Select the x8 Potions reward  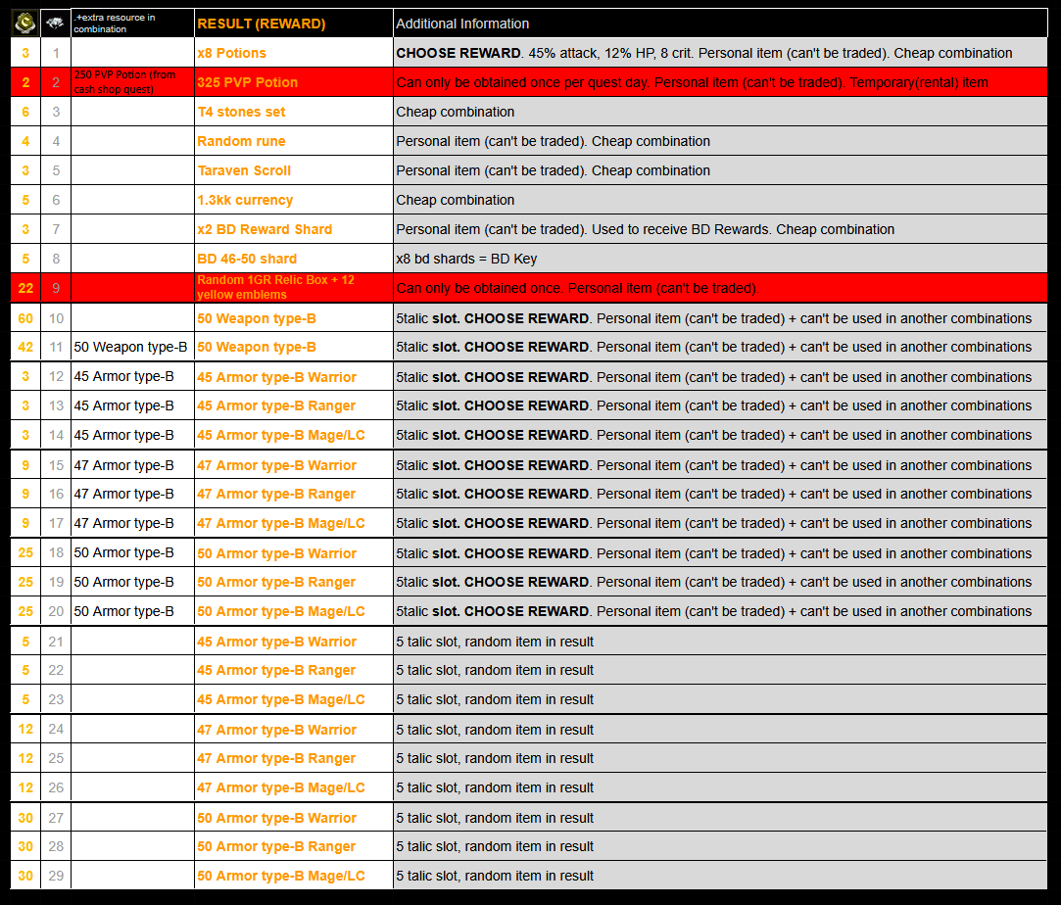[x=231, y=53]
